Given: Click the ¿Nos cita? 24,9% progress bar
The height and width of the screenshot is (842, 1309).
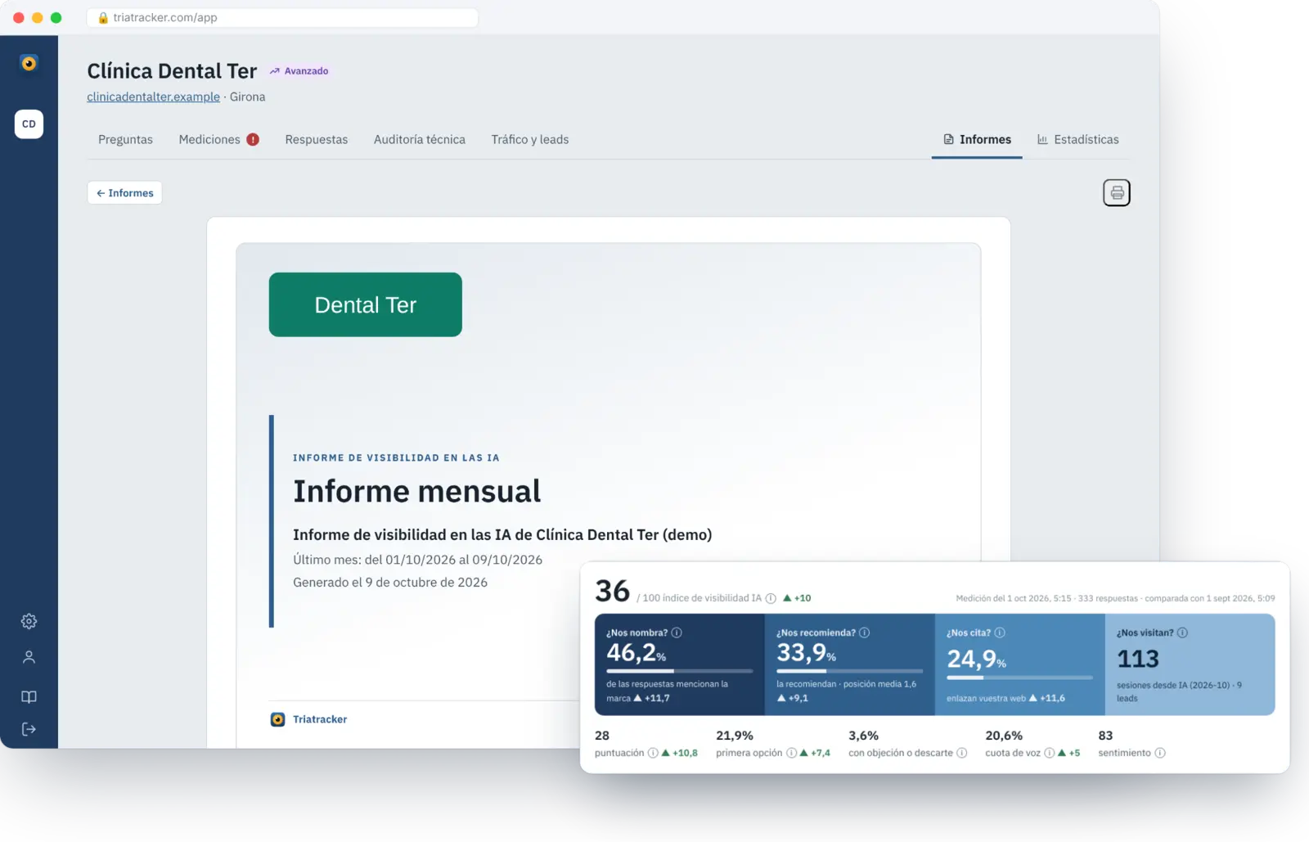Looking at the screenshot, I should point(1019,678).
